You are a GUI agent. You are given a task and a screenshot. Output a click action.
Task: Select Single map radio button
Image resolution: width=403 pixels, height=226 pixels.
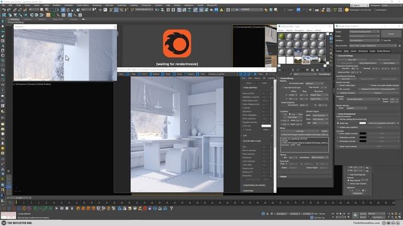[x=338, y=123]
